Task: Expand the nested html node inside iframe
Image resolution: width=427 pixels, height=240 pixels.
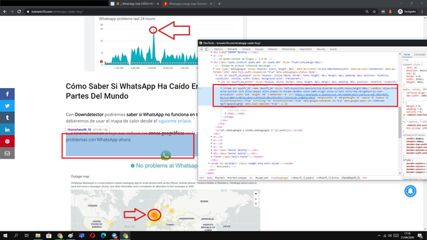Action: 226,114
